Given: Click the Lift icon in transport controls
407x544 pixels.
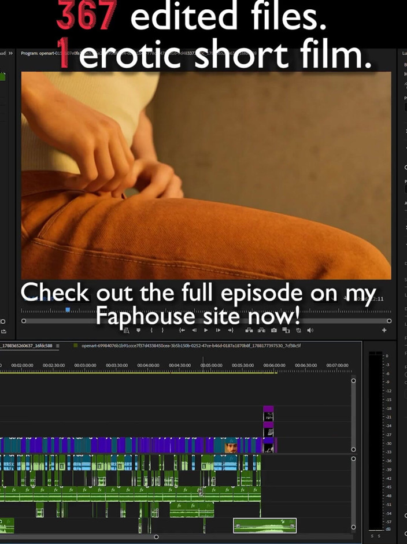Looking at the screenshot, I should 249,330.
